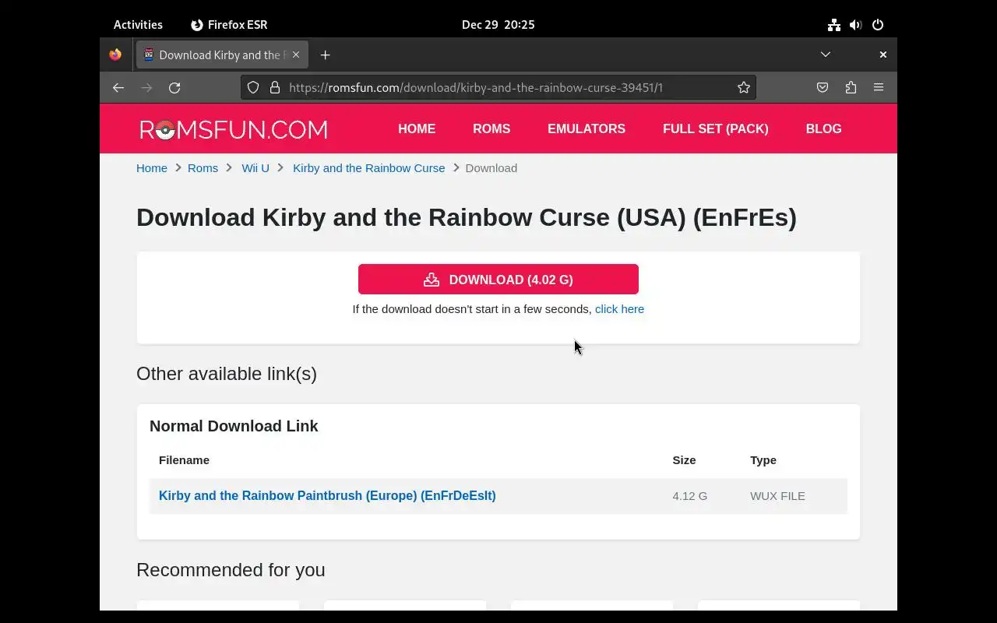Select the Download Kirby browser tab

(222, 55)
